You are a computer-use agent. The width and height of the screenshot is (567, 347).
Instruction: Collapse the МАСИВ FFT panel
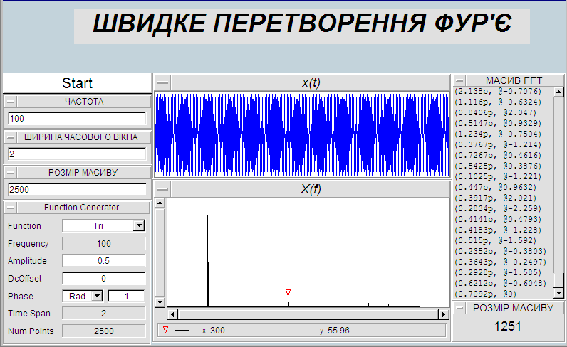459,80
